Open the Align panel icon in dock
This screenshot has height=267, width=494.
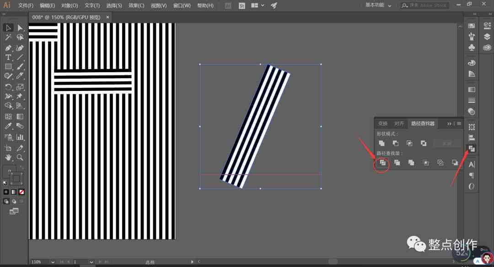pyautogui.click(x=472, y=138)
